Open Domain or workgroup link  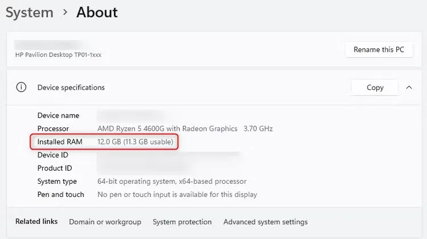(105, 222)
